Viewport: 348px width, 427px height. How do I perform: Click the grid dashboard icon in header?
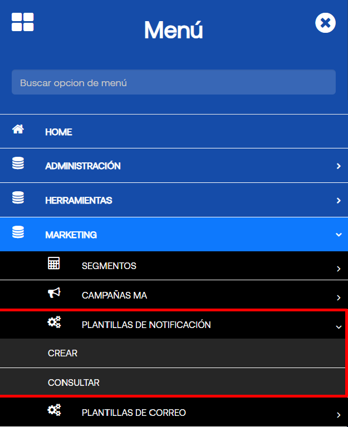22,22
